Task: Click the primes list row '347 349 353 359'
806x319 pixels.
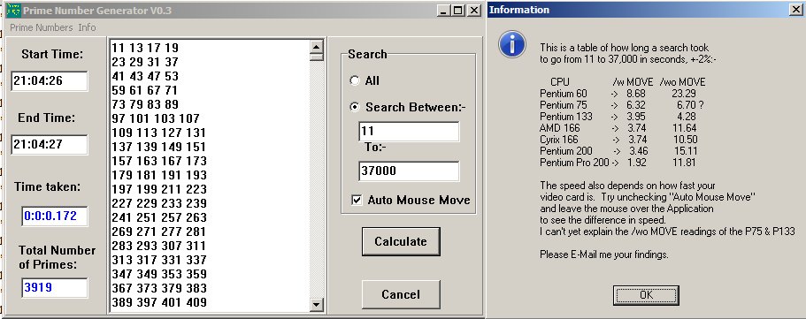Action: click(x=159, y=274)
